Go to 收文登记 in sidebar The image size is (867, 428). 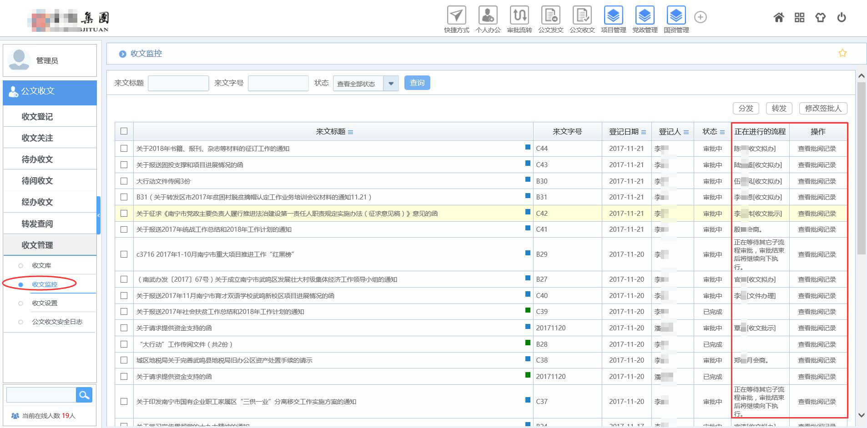pyautogui.click(x=37, y=117)
